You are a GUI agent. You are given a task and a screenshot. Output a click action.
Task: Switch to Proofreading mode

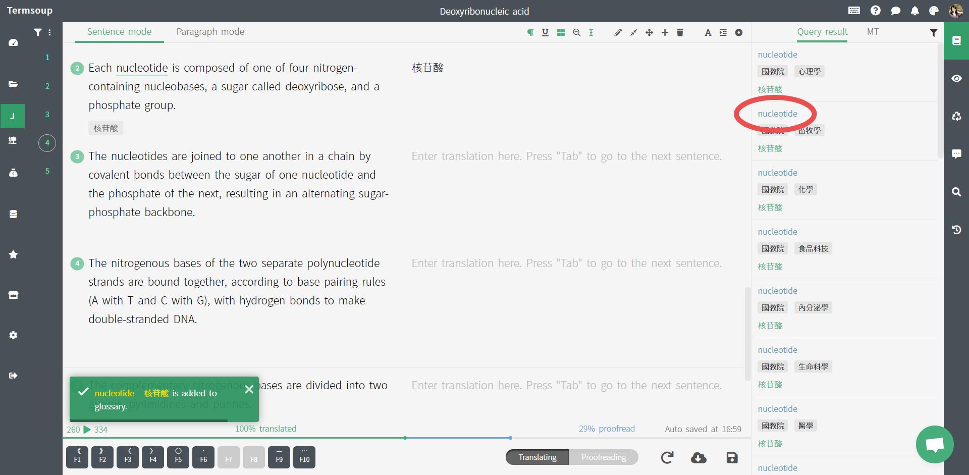click(x=604, y=457)
